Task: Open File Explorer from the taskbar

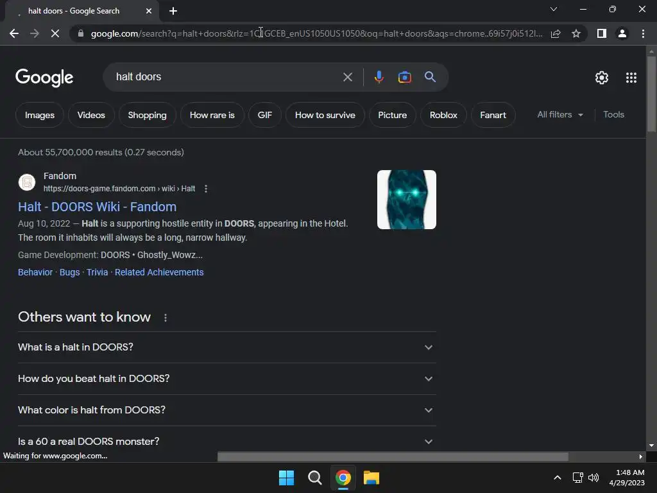Action: pyautogui.click(x=371, y=478)
